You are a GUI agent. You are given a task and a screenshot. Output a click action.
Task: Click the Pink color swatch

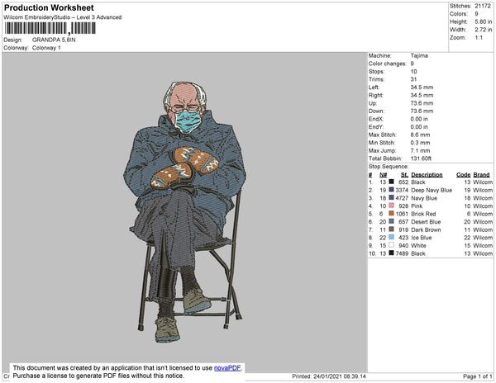(391, 206)
